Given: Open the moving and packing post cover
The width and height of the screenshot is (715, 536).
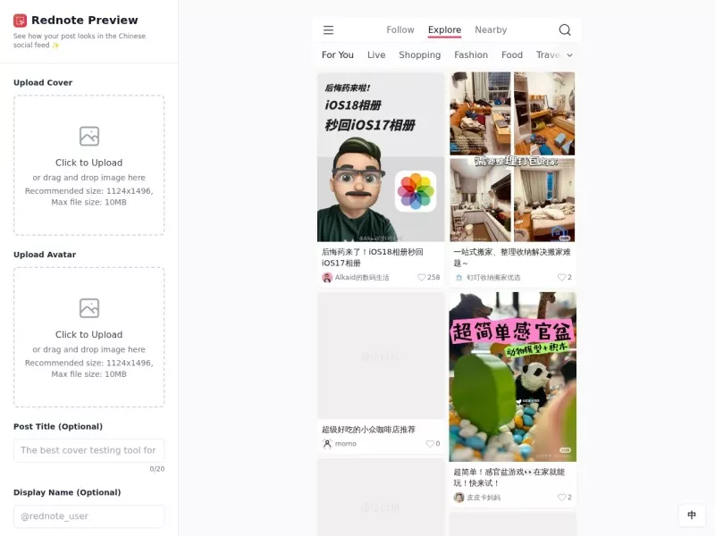Looking at the screenshot, I should pos(512,157).
